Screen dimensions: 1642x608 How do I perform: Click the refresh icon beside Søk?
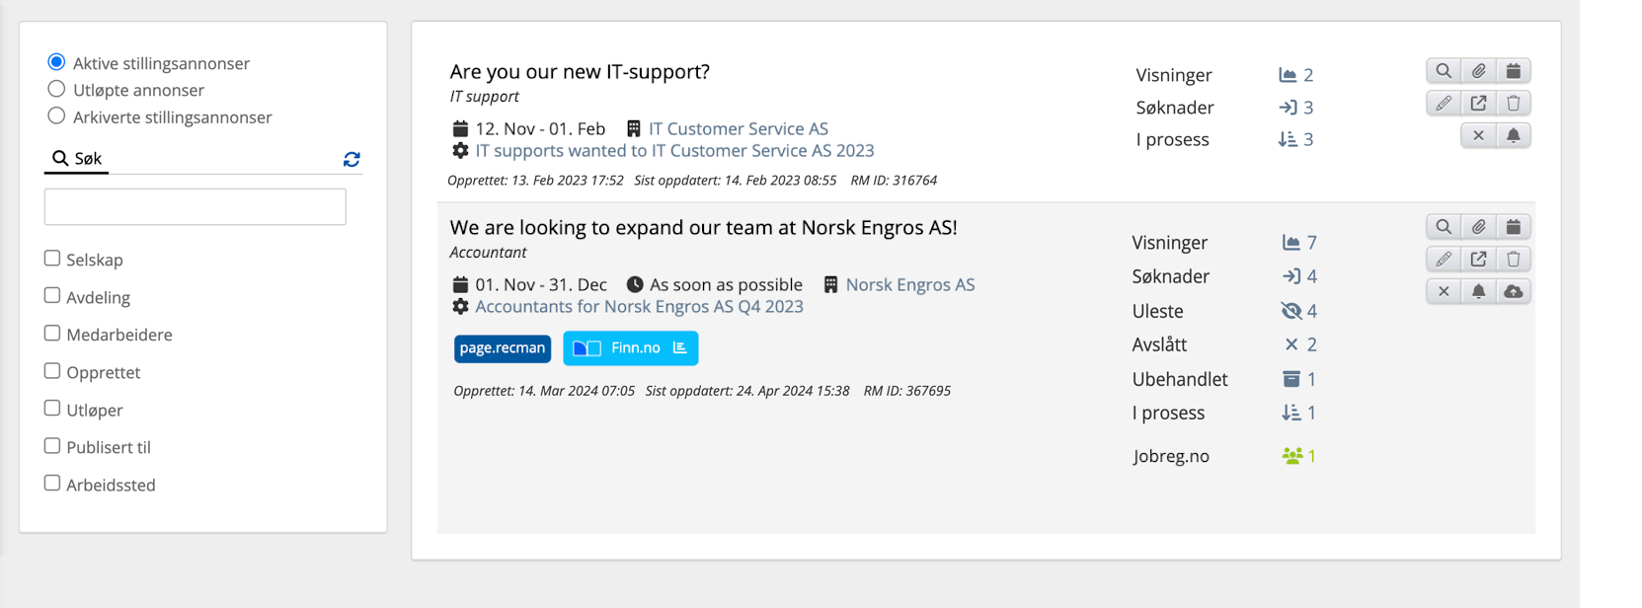[x=352, y=159]
